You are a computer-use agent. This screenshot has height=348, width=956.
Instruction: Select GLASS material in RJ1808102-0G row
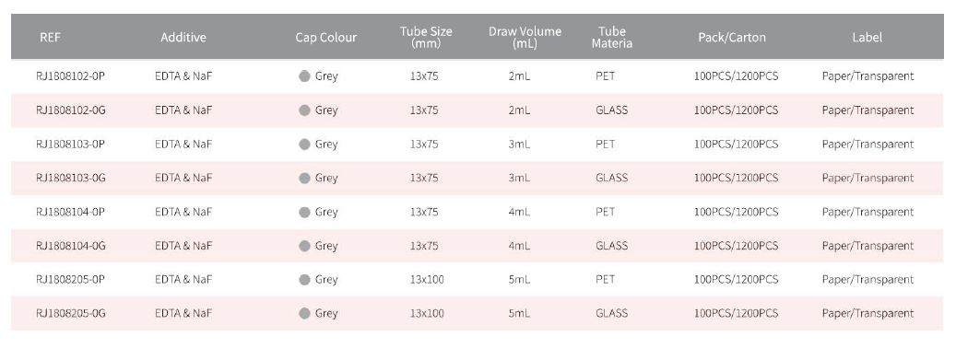(x=611, y=110)
